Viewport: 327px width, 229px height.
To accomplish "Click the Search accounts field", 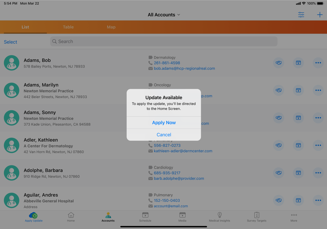I will (164, 41).
